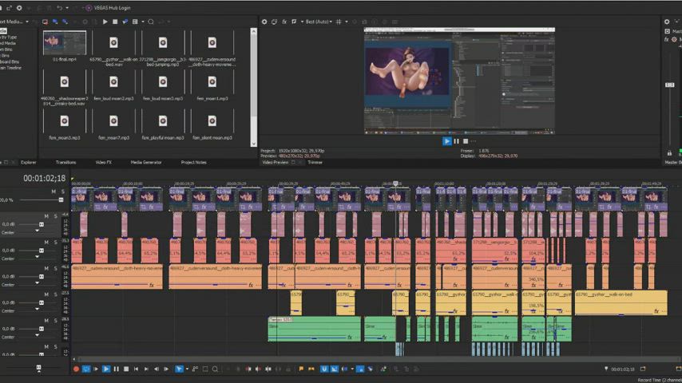Click the Stop button below the preview
Viewport: 682px width, 383px height.
(x=466, y=141)
